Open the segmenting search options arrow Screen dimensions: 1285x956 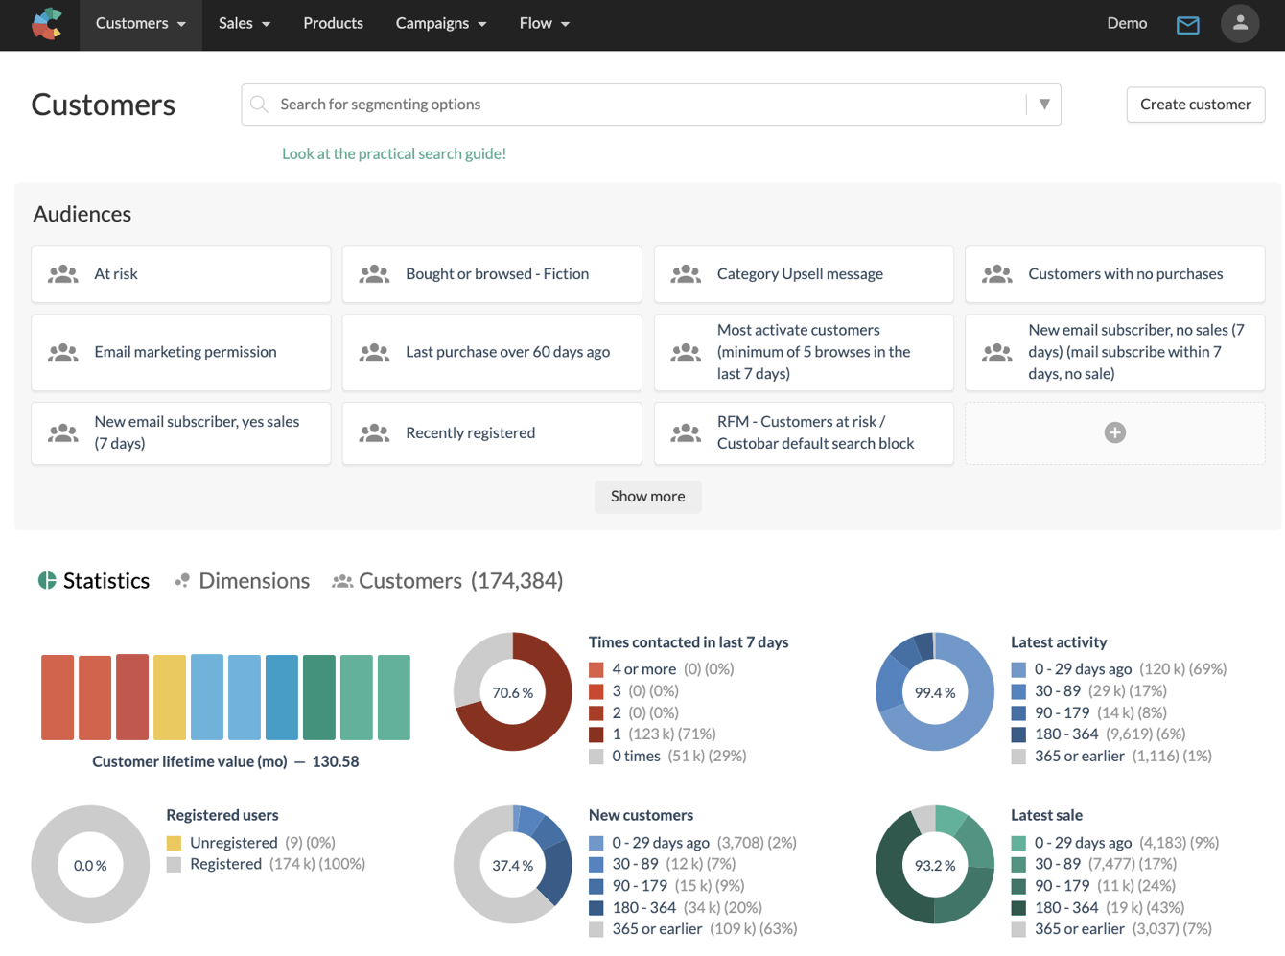tap(1044, 105)
